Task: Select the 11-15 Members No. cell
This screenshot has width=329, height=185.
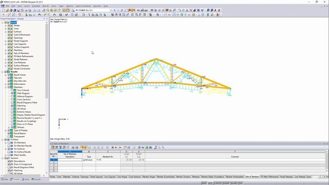Action: click(108, 160)
